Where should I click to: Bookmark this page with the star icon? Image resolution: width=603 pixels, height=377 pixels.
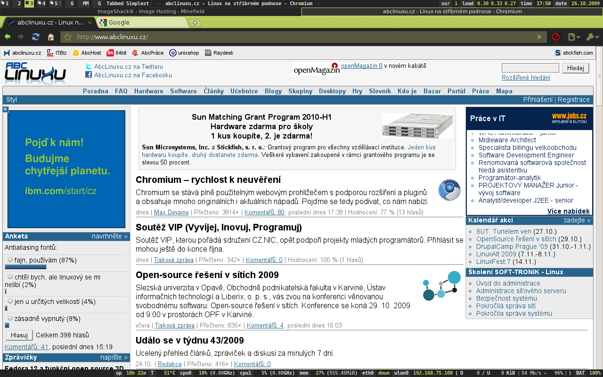[68, 37]
